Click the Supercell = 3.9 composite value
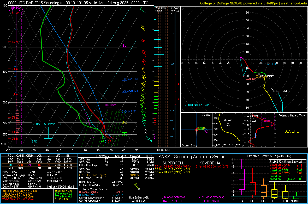The height and width of the screenshot is (204, 308). tap(63, 191)
